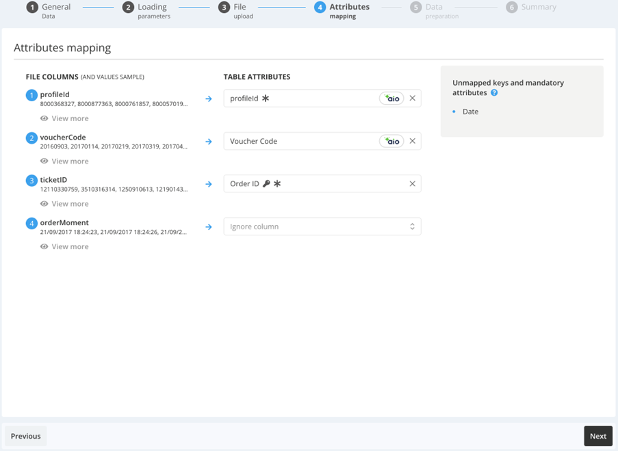The image size is (618, 451).
Task: Go to step 3 File upload
Action: click(x=235, y=11)
